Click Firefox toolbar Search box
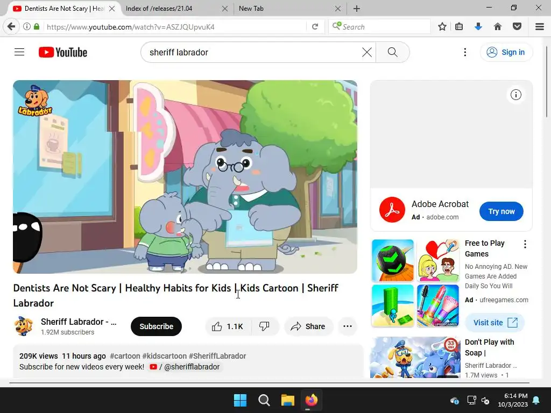Image resolution: width=551 pixels, height=413 pixels. pyautogui.click(x=379, y=27)
